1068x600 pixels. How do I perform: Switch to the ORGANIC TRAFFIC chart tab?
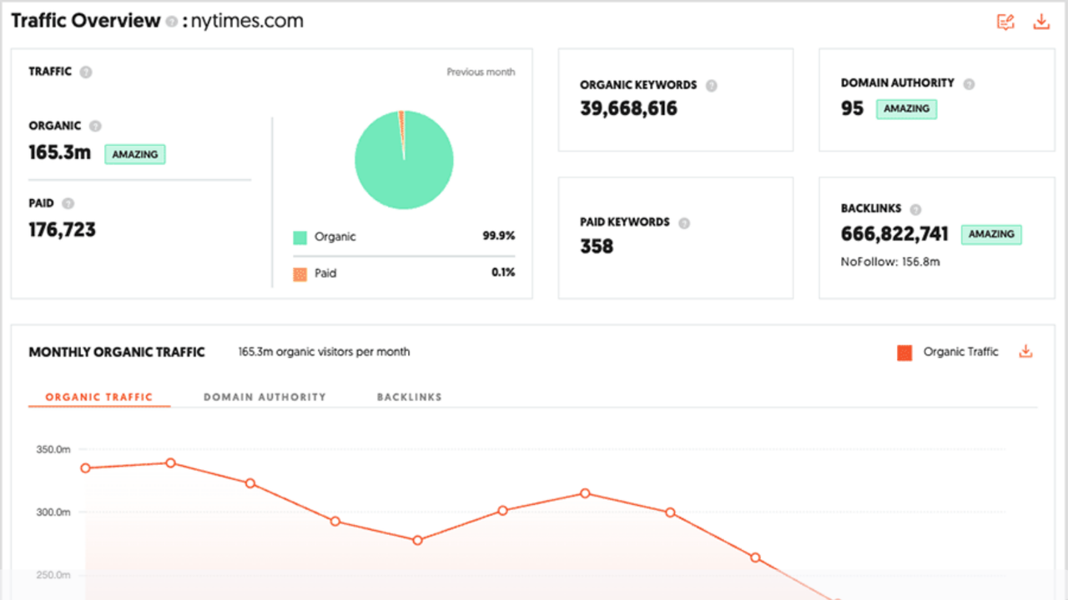click(99, 397)
